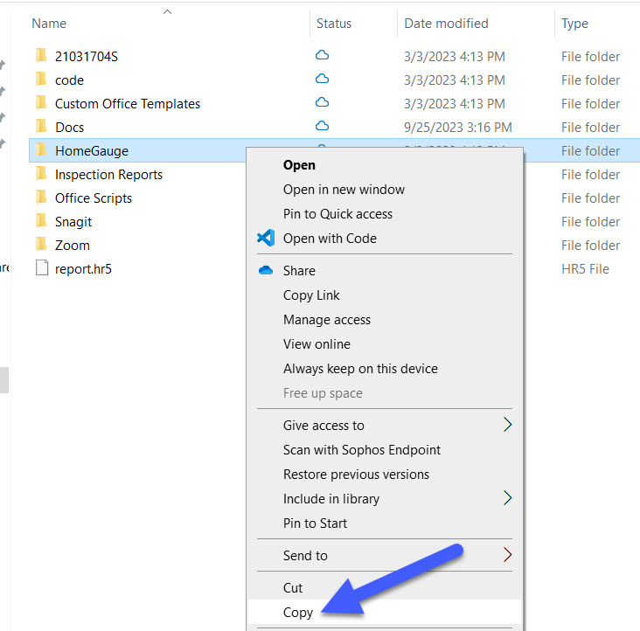Select Scan with Sophos Endpoint
640x631 pixels.
click(x=362, y=450)
